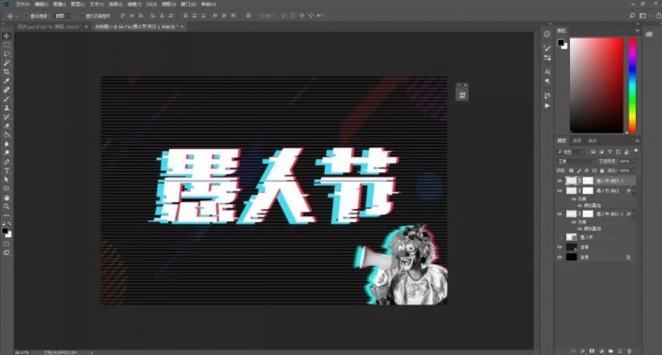Viewport: 662px width, 355px height.
Task: Delete layer with the trash icon
Action: click(x=629, y=351)
